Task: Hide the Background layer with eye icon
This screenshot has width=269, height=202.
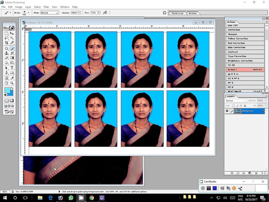Action: pos(227,111)
